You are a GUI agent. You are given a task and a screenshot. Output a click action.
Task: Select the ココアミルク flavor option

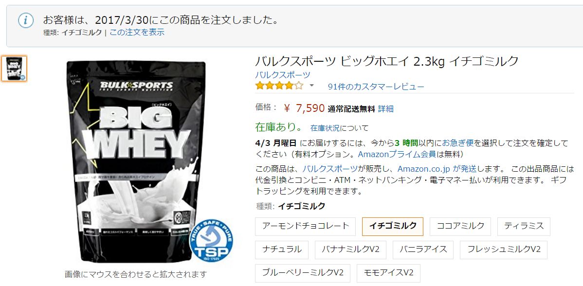(460, 226)
